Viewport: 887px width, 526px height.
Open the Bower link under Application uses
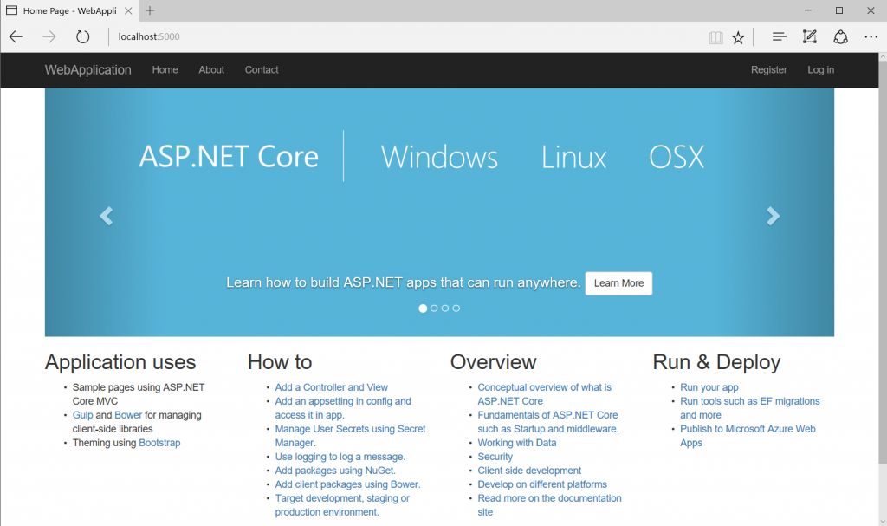pyautogui.click(x=128, y=415)
